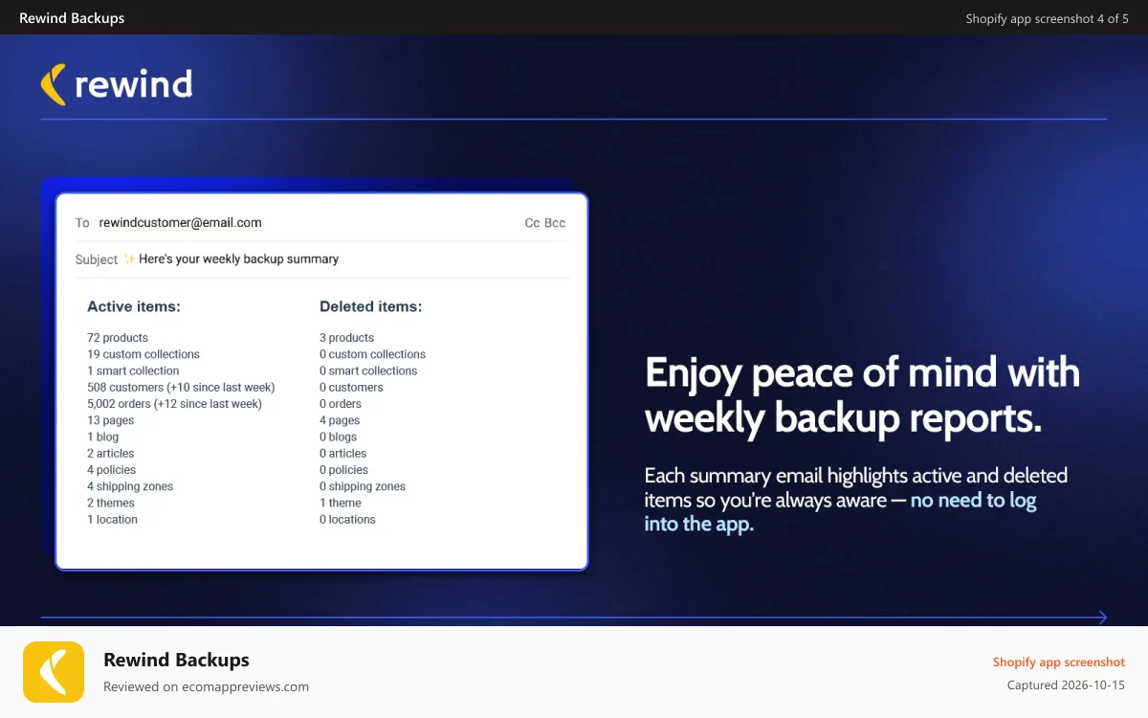
Task: Click 'Reviewed on ecomappreviews.com' text
Action: click(206, 686)
